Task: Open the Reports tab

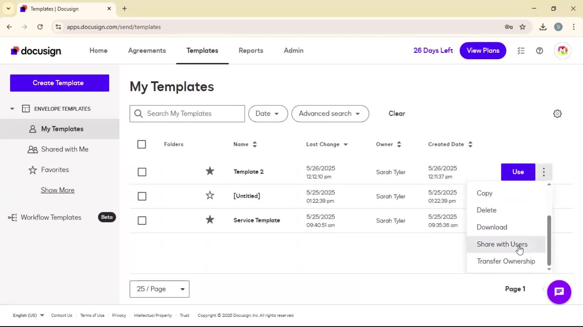Action: 251,51
